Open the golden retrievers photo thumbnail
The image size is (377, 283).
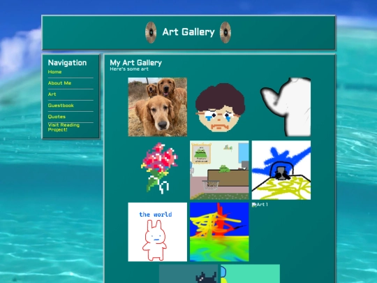click(x=158, y=107)
